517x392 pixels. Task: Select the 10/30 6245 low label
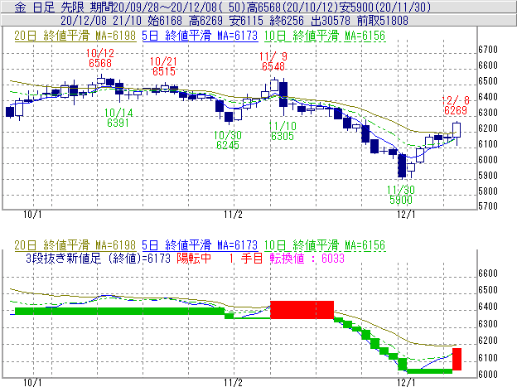pos(228,140)
